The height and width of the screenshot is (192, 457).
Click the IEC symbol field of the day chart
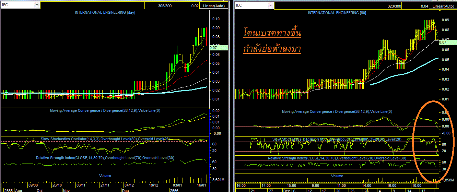click(x=18, y=5)
